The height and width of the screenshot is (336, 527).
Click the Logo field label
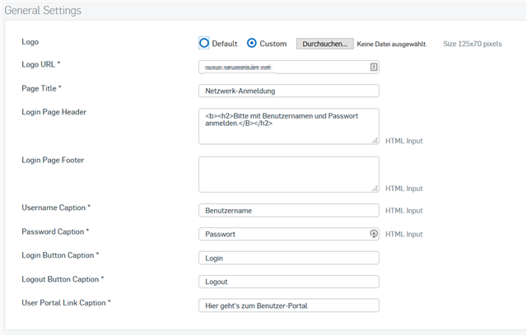(x=30, y=41)
